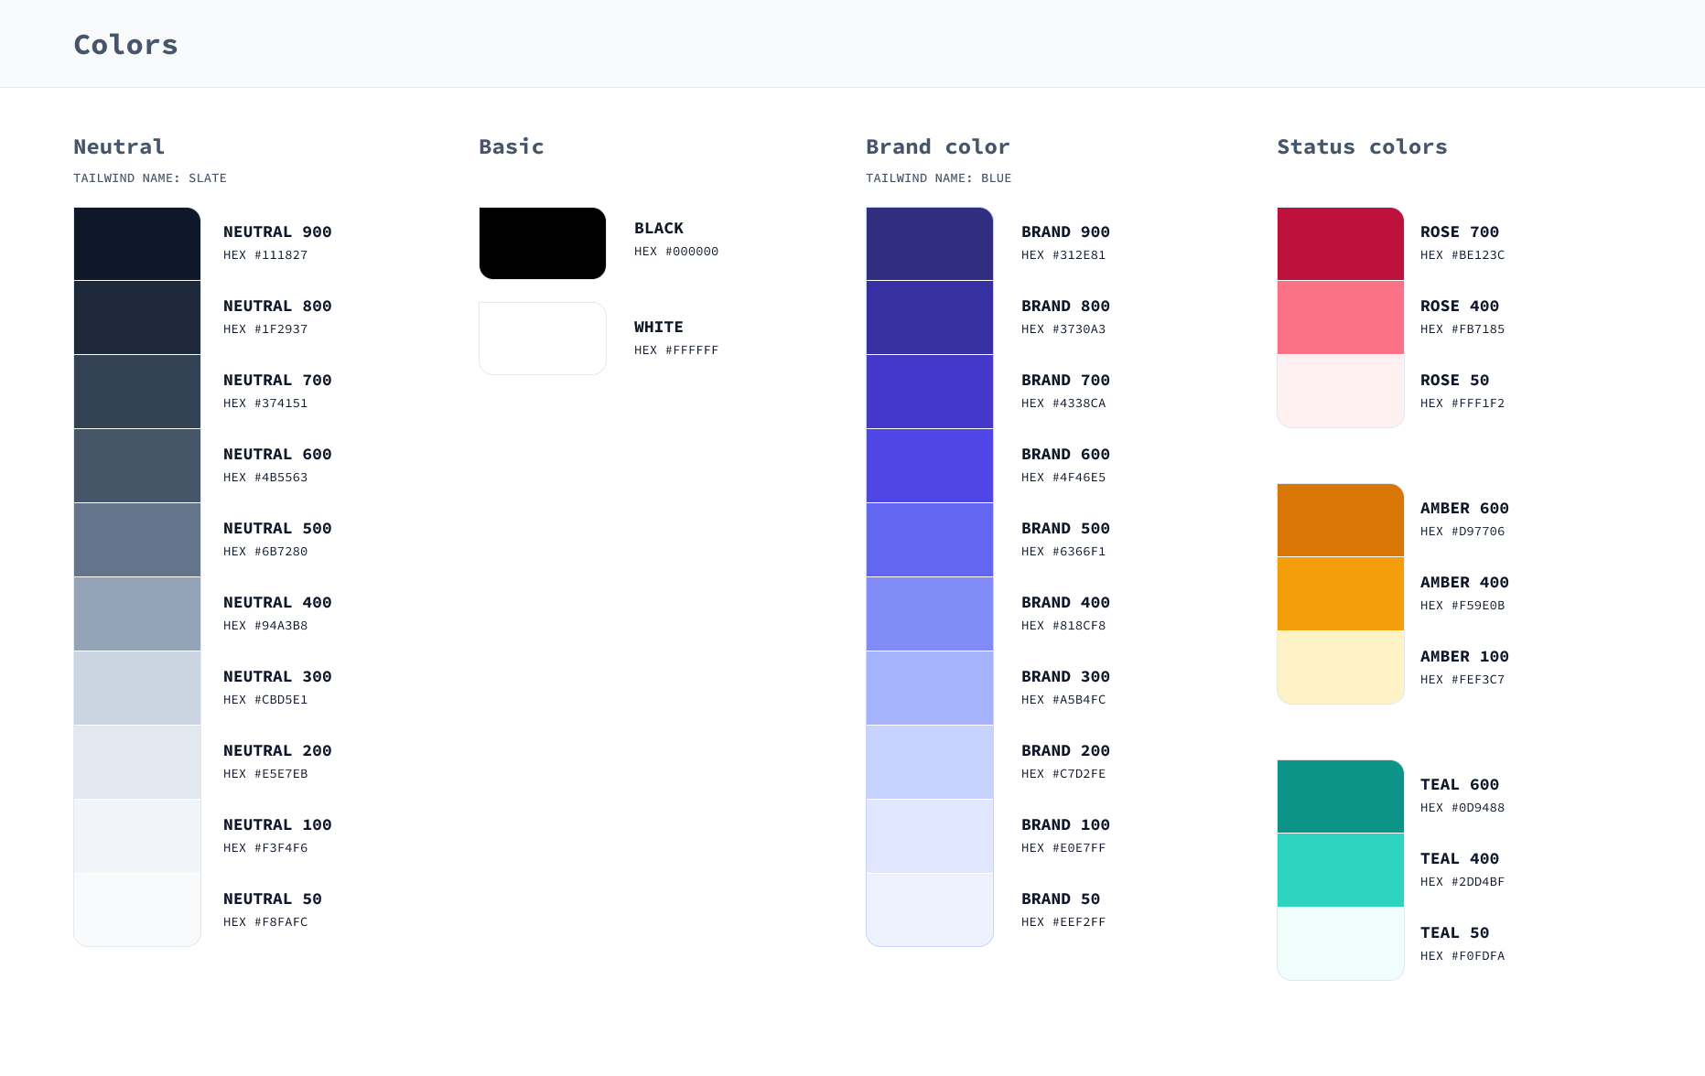Click the 'HEX #000000' value
Image resolution: width=1705 pixels, height=1076 pixels.
676,252
